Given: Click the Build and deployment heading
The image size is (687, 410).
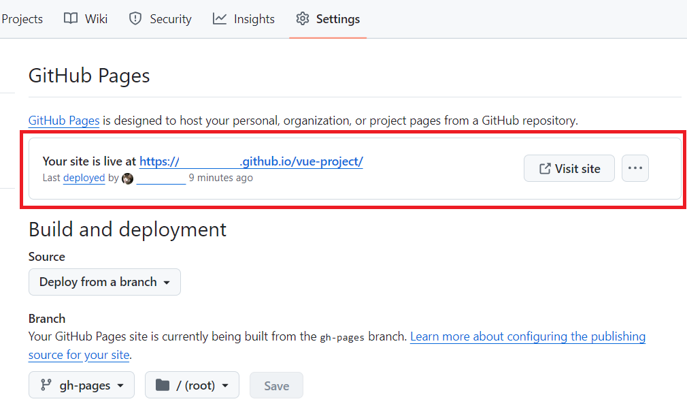Looking at the screenshot, I should coord(127,230).
